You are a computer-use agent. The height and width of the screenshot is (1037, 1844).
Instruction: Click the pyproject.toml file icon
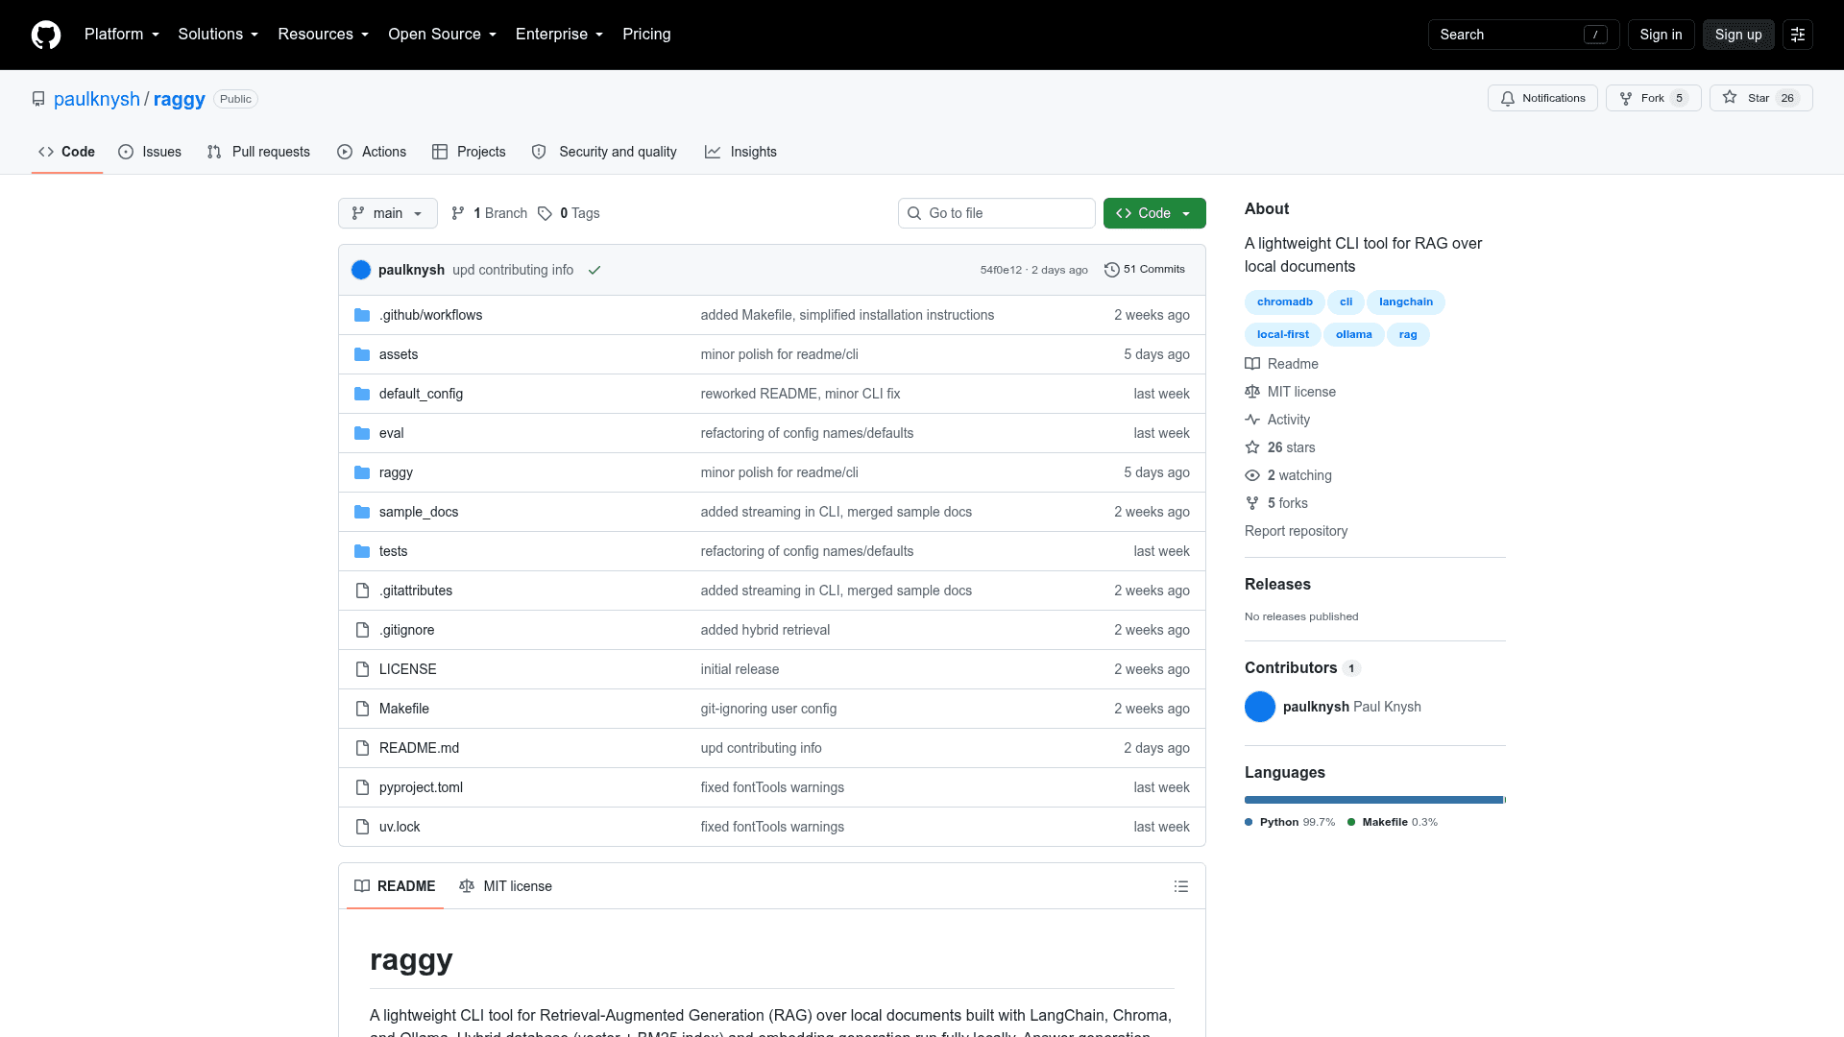pyautogui.click(x=362, y=787)
